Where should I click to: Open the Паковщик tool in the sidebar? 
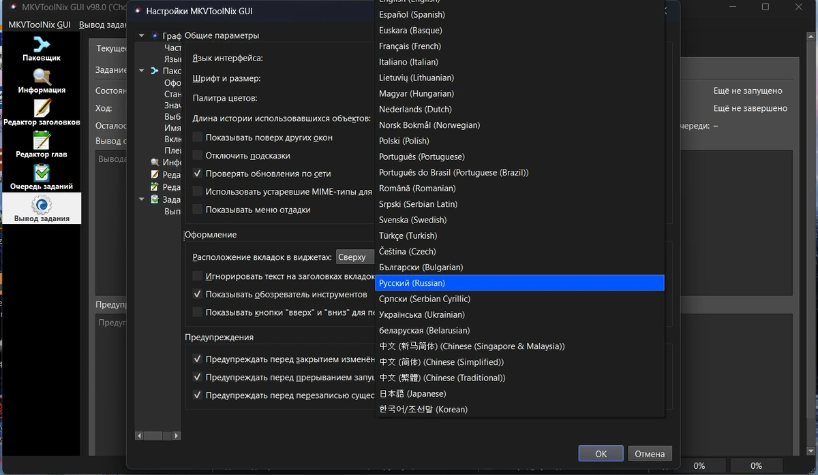[x=42, y=49]
